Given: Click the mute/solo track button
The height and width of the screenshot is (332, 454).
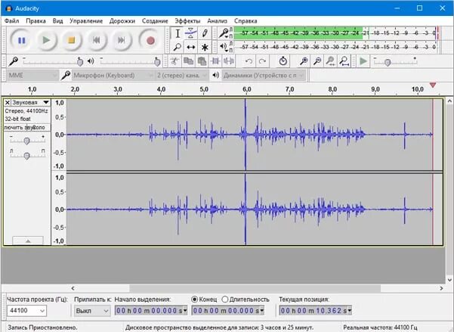Looking at the screenshot, I should click(27, 127).
